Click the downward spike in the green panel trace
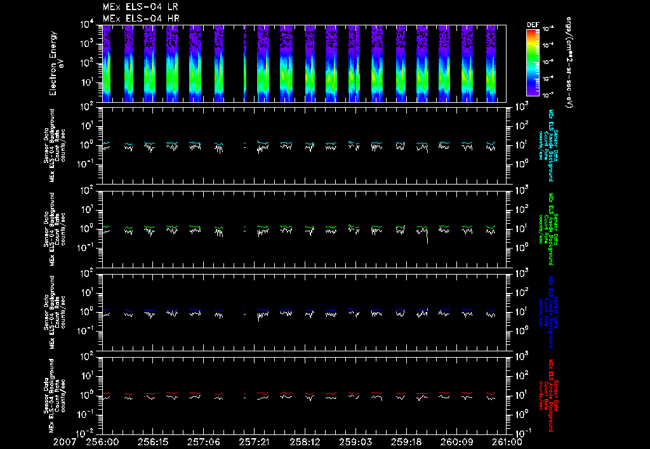This screenshot has width=650, height=449. click(x=427, y=237)
